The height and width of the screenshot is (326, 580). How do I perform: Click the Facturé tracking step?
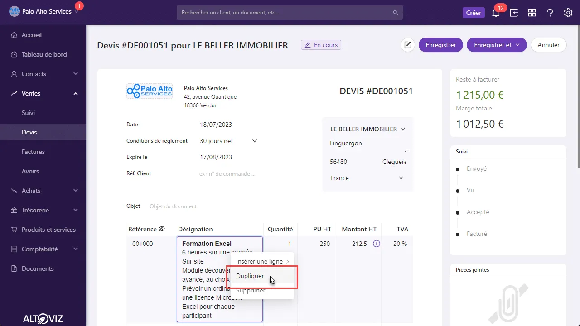point(477,234)
